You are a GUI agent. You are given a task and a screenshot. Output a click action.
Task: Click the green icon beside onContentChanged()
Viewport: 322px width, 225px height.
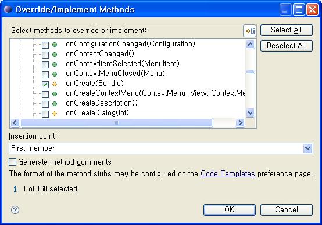click(55, 55)
